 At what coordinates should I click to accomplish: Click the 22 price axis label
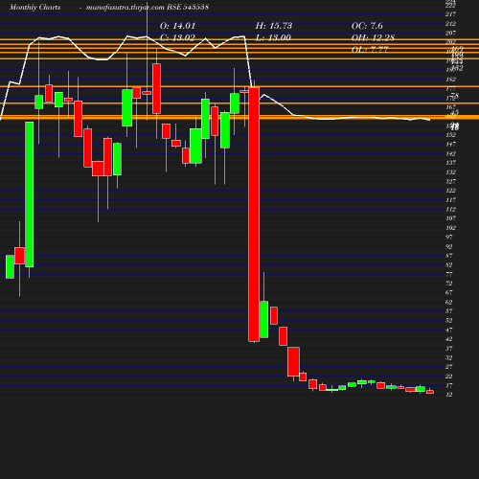point(449,376)
